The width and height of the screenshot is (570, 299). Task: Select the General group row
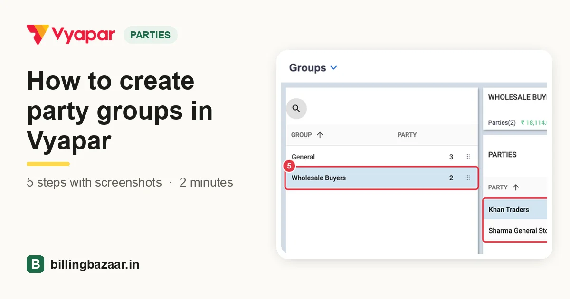click(381, 157)
